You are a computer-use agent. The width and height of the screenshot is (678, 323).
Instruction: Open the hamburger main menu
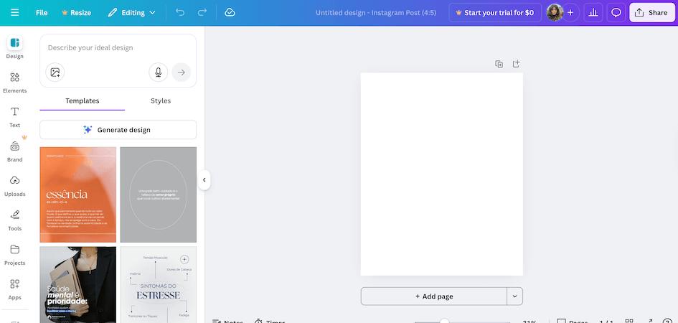pos(14,12)
